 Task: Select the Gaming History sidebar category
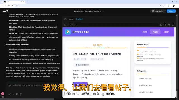[145, 85]
